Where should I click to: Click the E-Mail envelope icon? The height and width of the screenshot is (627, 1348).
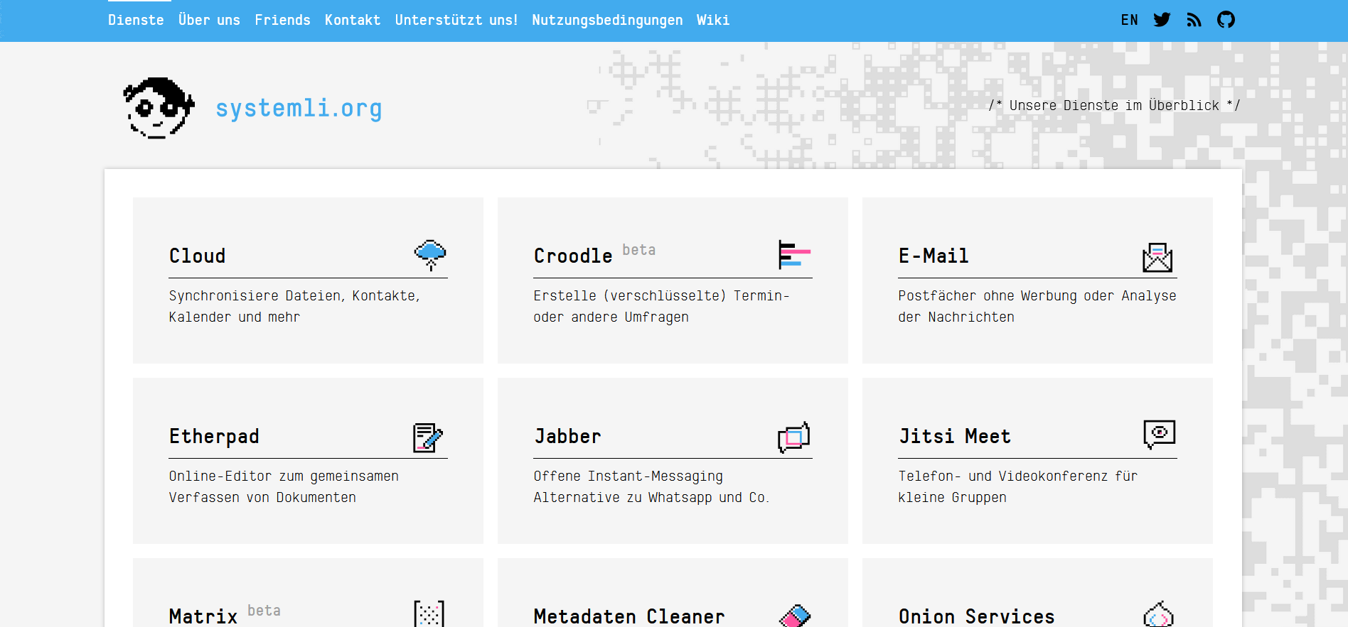click(1157, 257)
